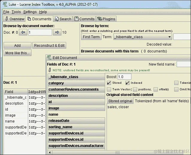Click the scroll left arrow in dialog

coord(50,152)
